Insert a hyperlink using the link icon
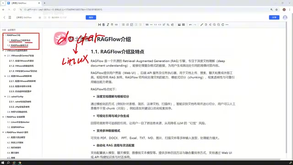The image size is (293, 165). (x=116, y=25)
